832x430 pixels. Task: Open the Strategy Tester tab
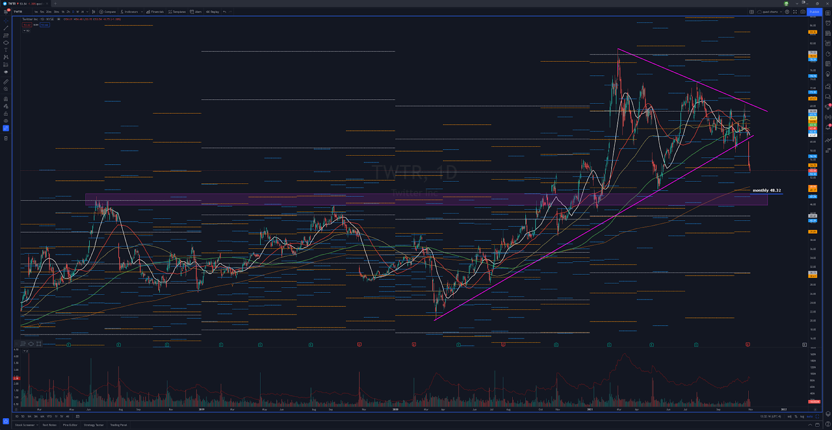point(94,425)
